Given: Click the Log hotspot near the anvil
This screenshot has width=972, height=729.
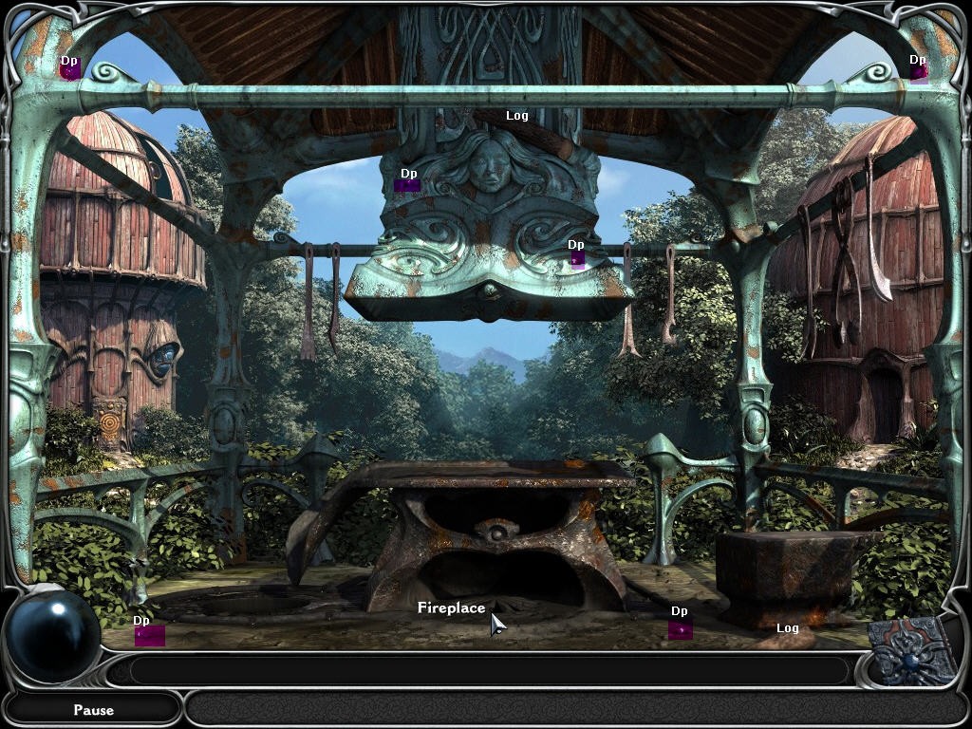Looking at the screenshot, I should pyautogui.click(x=788, y=627).
